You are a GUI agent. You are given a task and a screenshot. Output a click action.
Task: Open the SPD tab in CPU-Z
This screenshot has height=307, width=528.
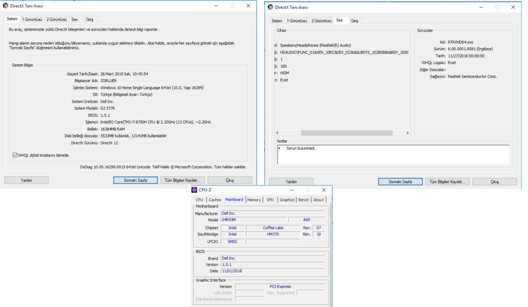point(270,200)
